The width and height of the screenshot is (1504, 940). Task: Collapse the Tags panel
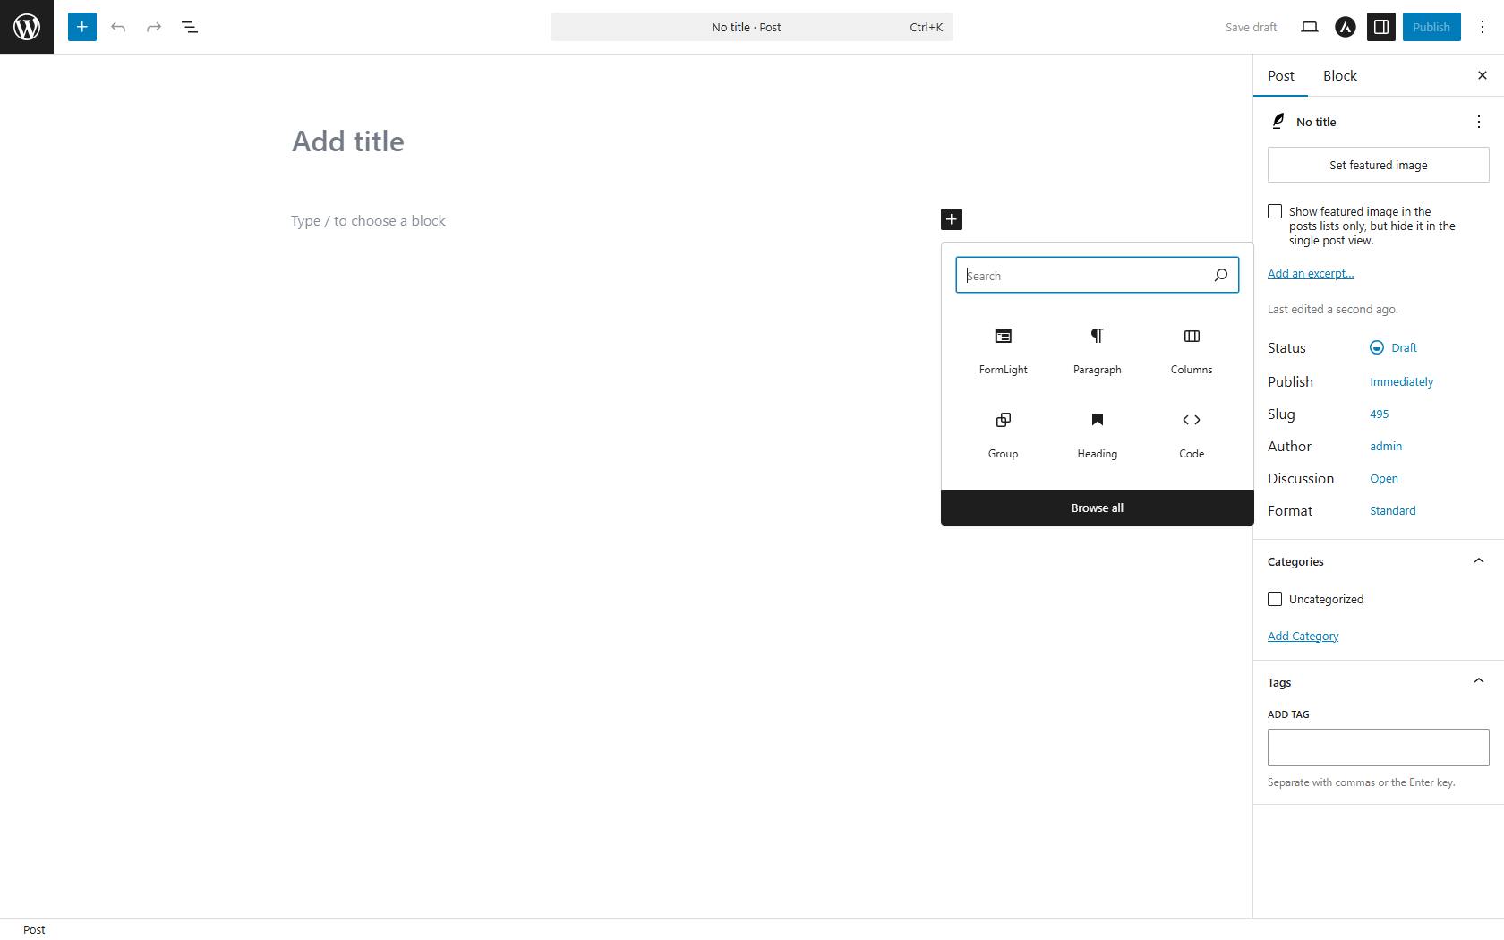point(1478,680)
